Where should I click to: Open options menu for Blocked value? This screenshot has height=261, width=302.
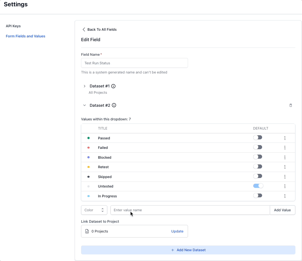coord(285,157)
